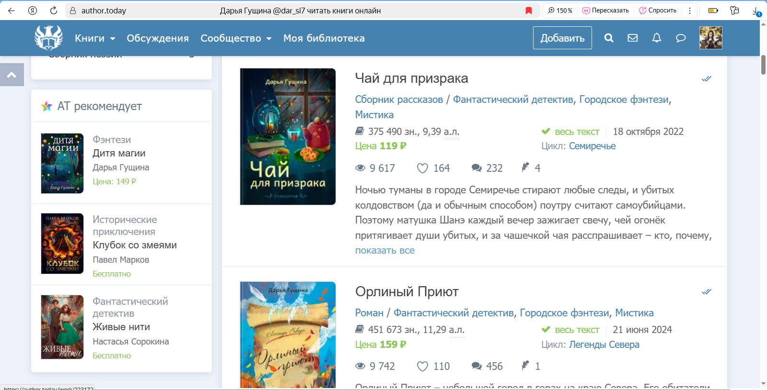
Task: Open the Yandex home icon in toolbar
Action: (x=33, y=11)
